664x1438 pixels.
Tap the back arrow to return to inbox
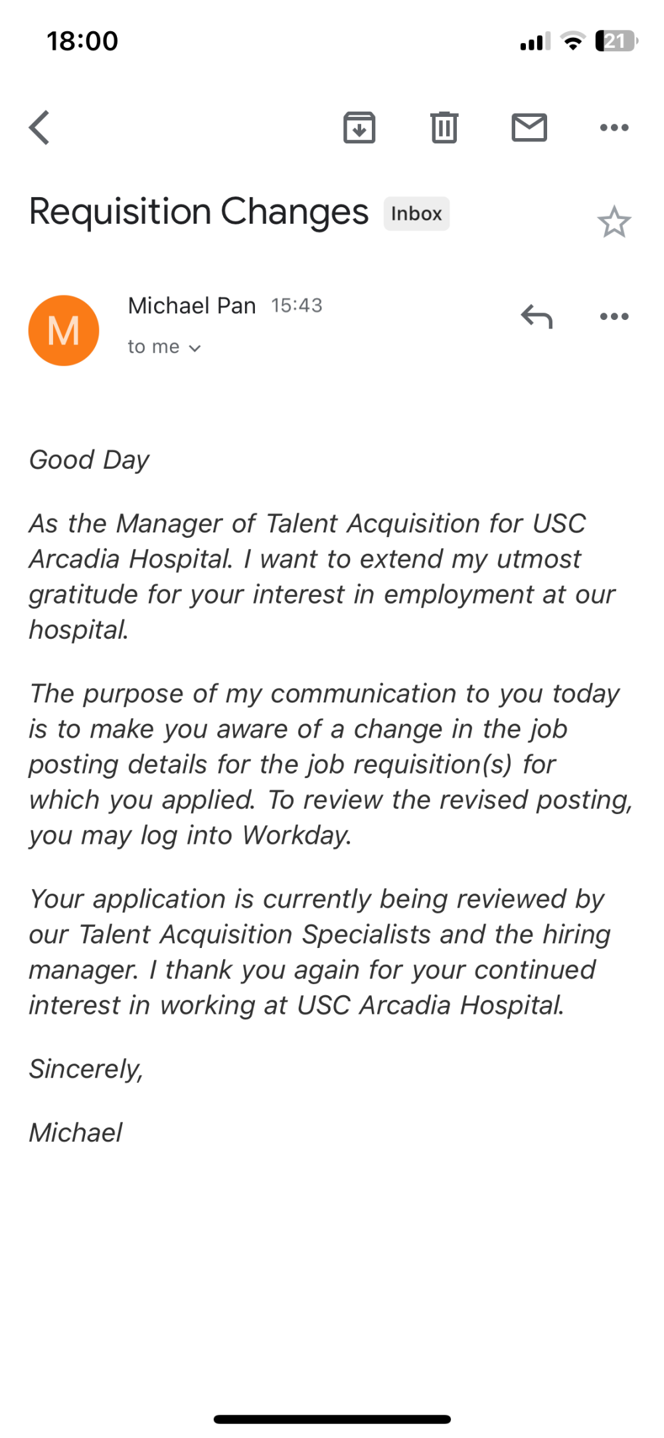tap(40, 127)
